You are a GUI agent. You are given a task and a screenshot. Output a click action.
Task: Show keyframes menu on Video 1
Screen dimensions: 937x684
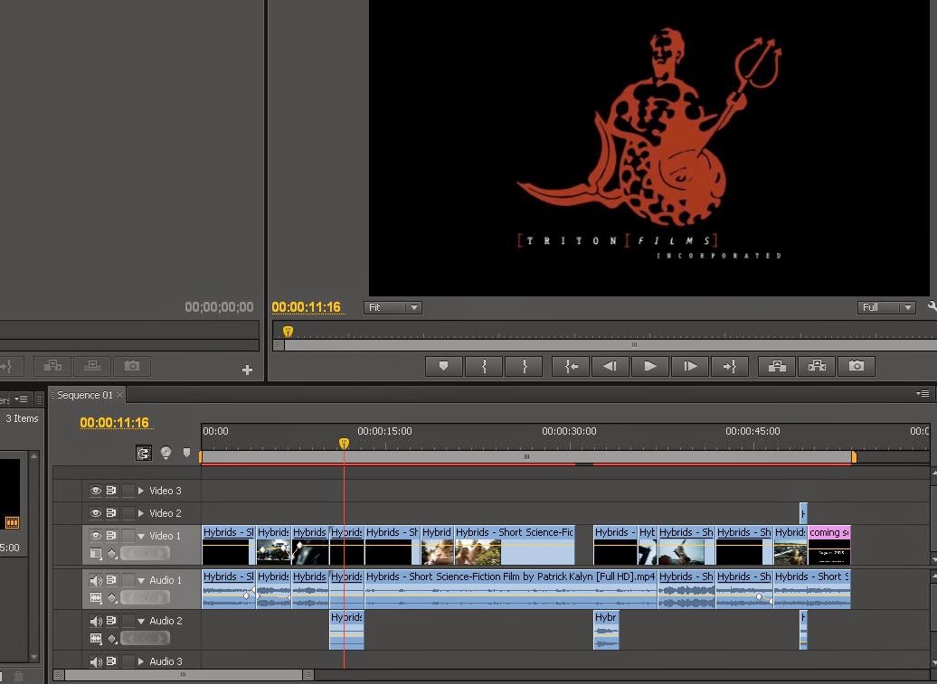tap(112, 554)
